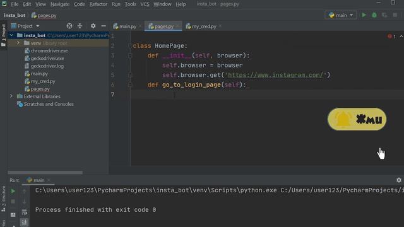404x227 pixels.
Task: Open the Edit menu
Action: 27,4
